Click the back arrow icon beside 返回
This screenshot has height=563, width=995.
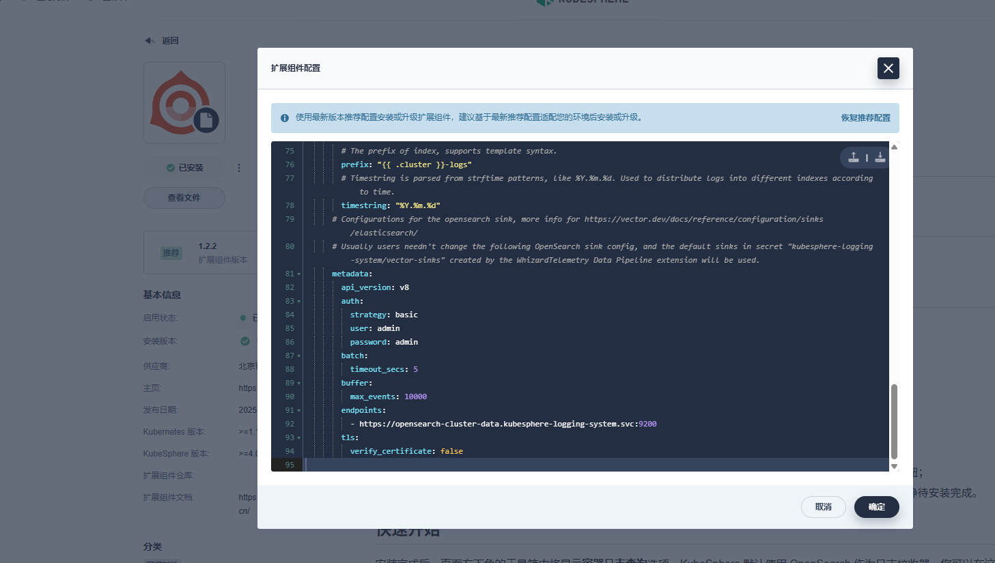[x=150, y=41]
